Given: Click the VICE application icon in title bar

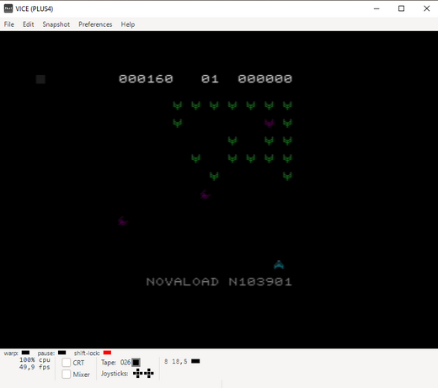Looking at the screenshot, I should click(8, 8).
